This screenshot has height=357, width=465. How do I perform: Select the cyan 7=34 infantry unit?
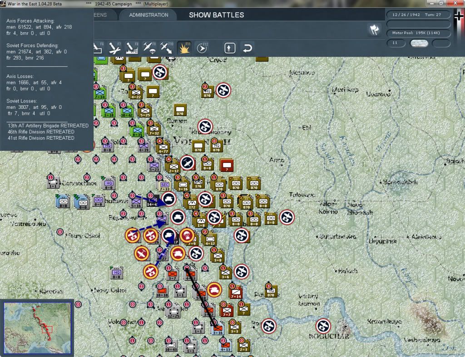(x=100, y=93)
